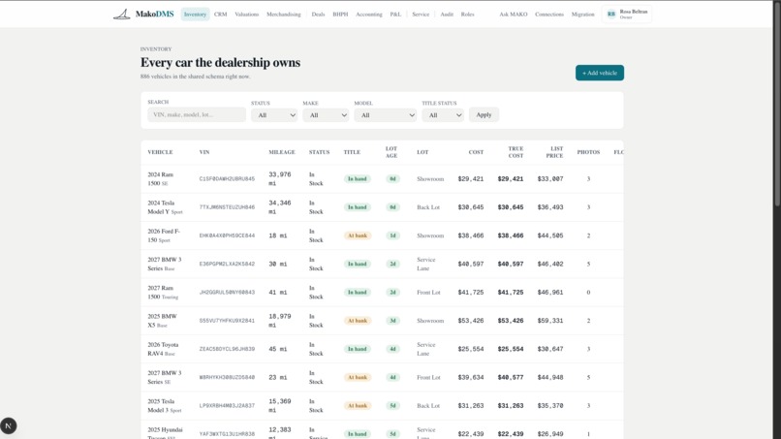Click At bank badge for BMW X5
This screenshot has width=781, height=439.
[358, 321]
